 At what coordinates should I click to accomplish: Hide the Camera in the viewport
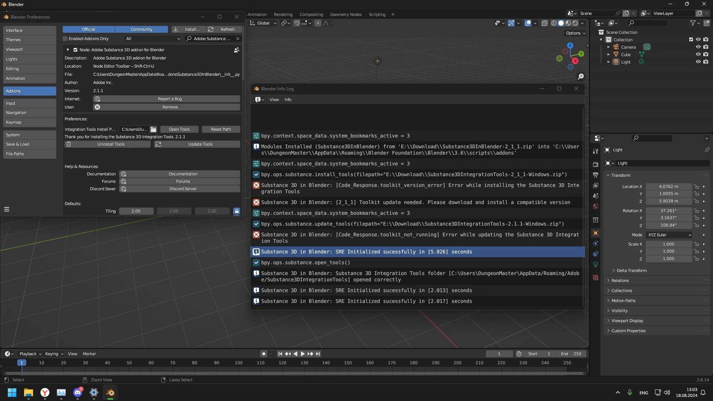[698, 47]
